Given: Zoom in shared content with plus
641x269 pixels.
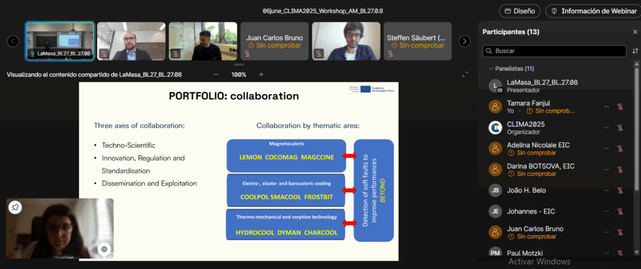Looking at the screenshot, I should 261,75.
